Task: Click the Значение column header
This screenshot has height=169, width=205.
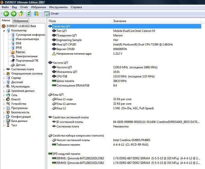Action: tap(156, 21)
